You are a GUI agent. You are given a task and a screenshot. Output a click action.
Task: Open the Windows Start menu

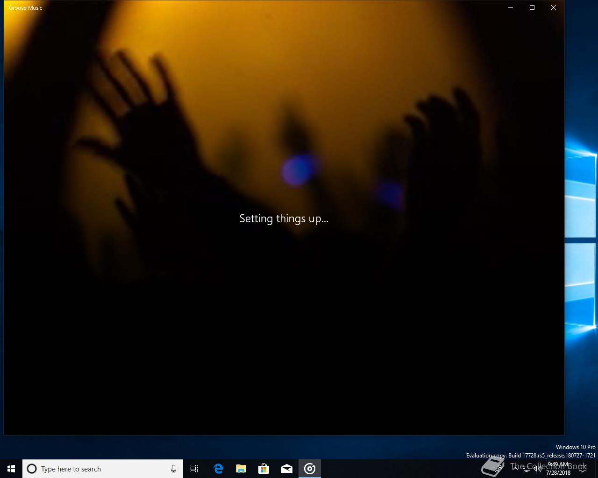point(11,469)
